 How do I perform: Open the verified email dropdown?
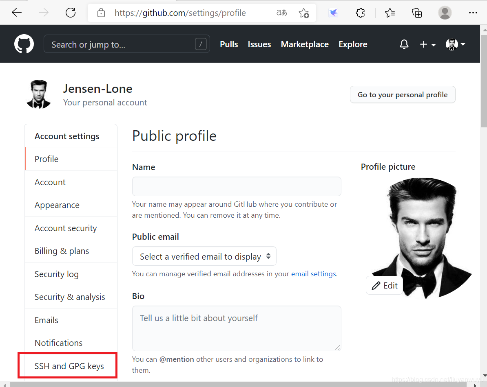[x=204, y=256]
